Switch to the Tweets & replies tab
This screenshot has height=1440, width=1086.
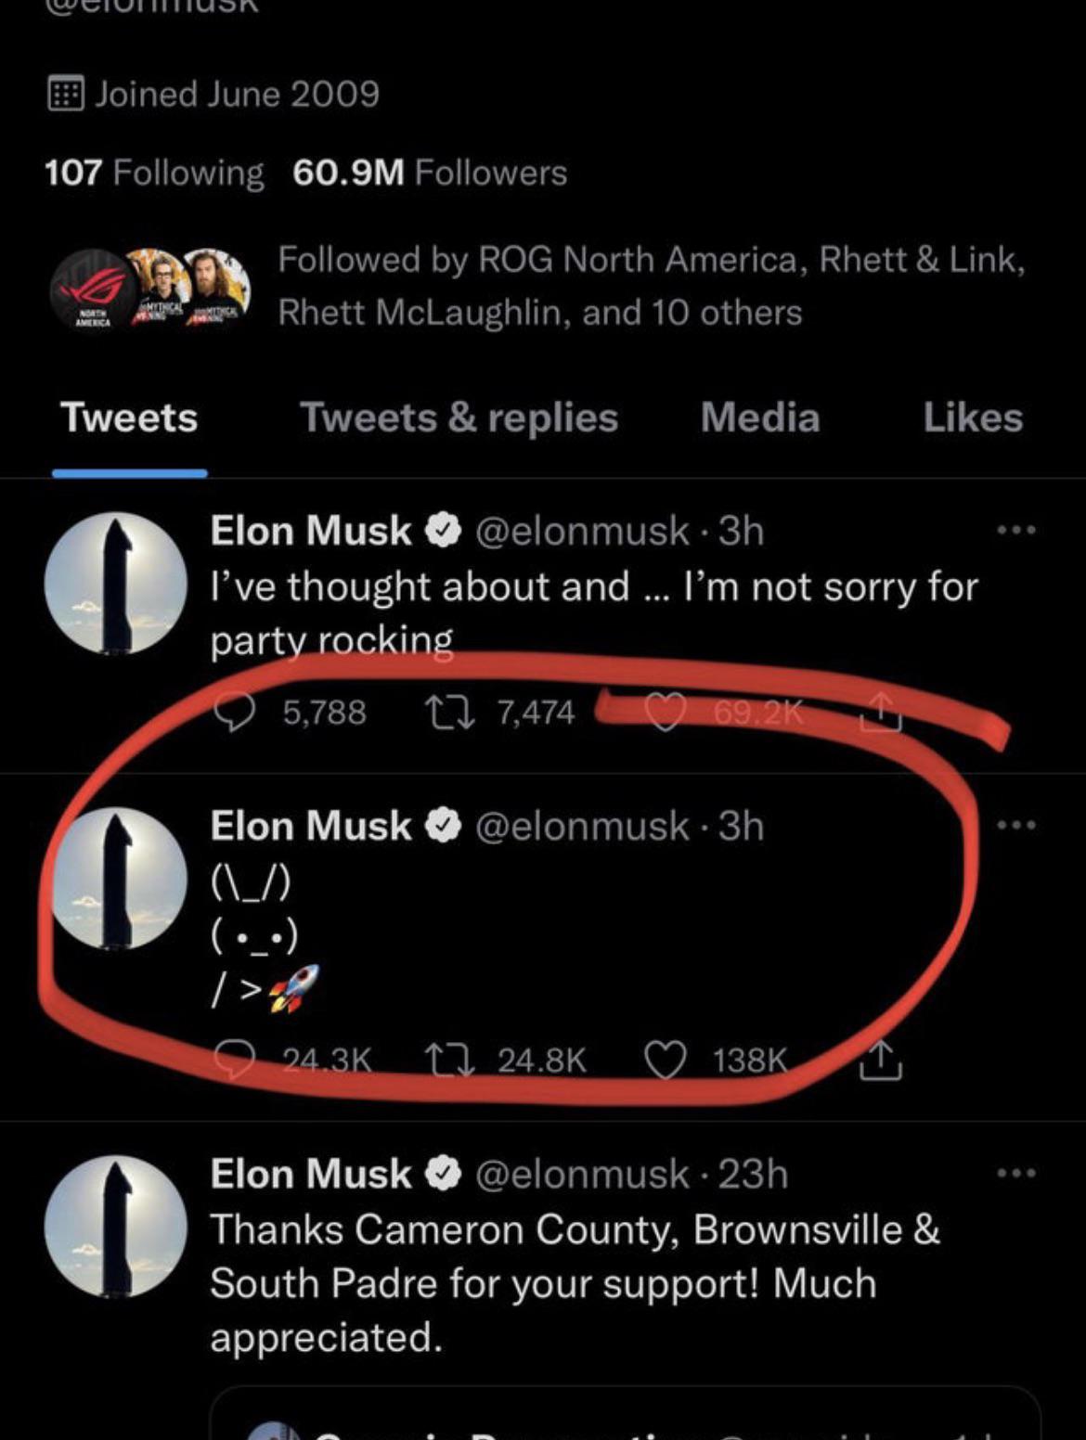(459, 418)
